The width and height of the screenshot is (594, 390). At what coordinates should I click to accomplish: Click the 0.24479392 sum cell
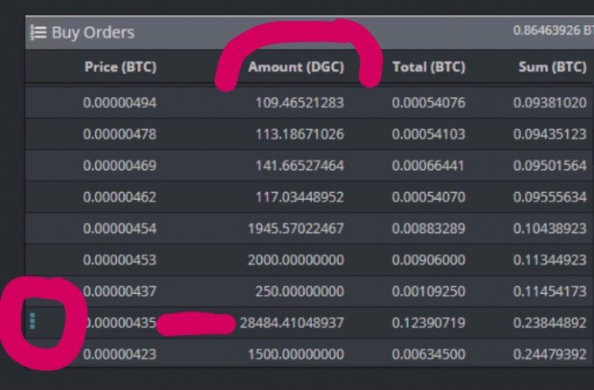[549, 354]
